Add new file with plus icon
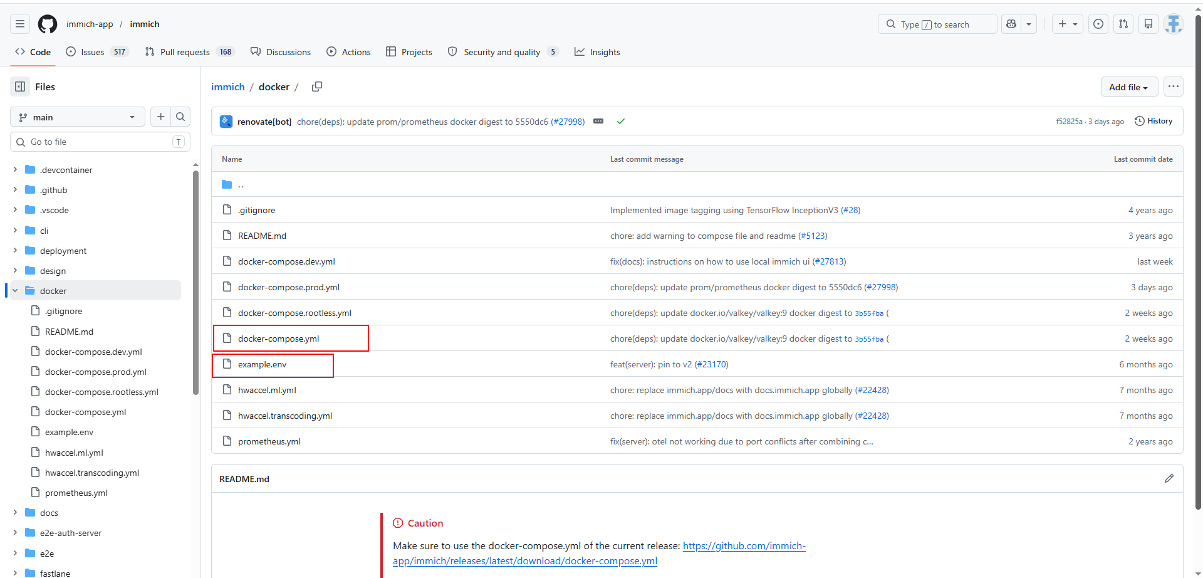Screen dimensions: 1203x578 click(161, 117)
